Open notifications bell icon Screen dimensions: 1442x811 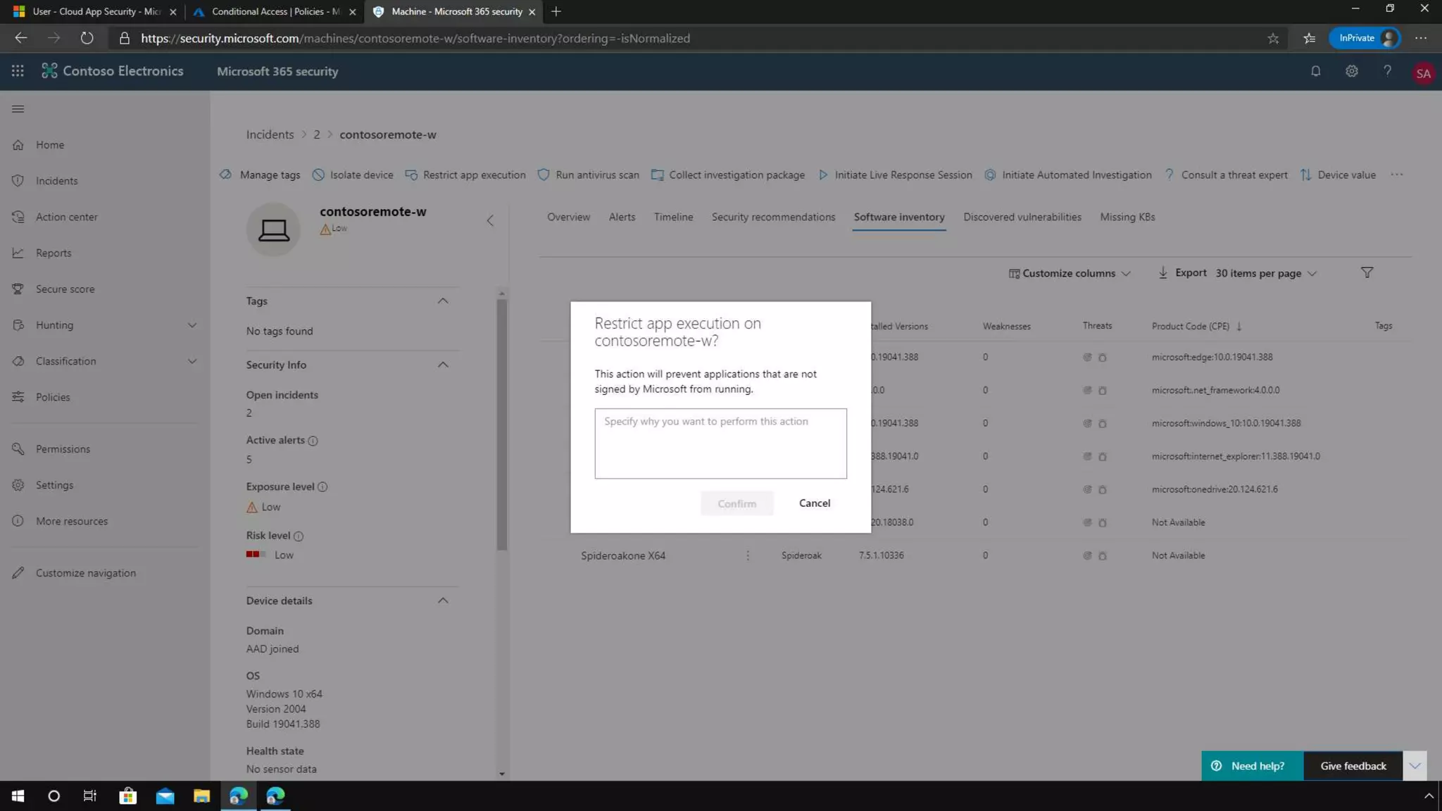pyautogui.click(x=1315, y=71)
